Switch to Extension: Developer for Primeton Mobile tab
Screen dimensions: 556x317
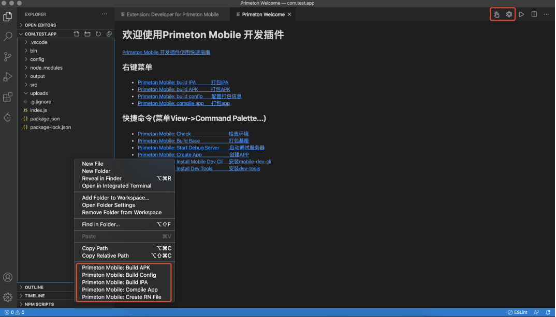point(172,14)
